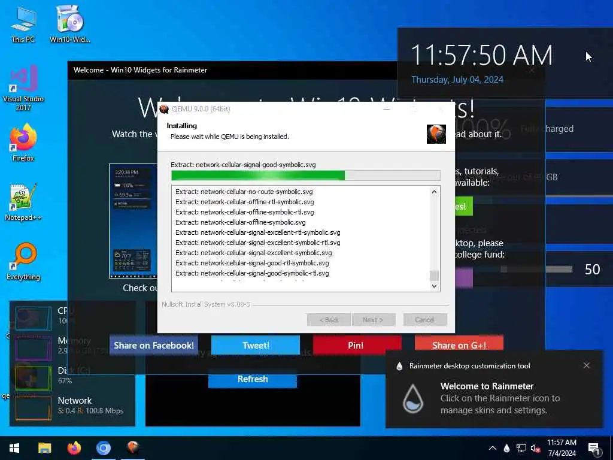Click Share on Facebook! button

[154, 346]
